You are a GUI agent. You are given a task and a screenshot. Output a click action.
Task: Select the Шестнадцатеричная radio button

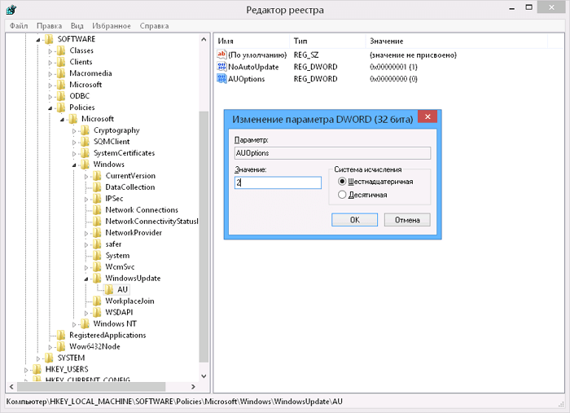pyautogui.click(x=342, y=182)
